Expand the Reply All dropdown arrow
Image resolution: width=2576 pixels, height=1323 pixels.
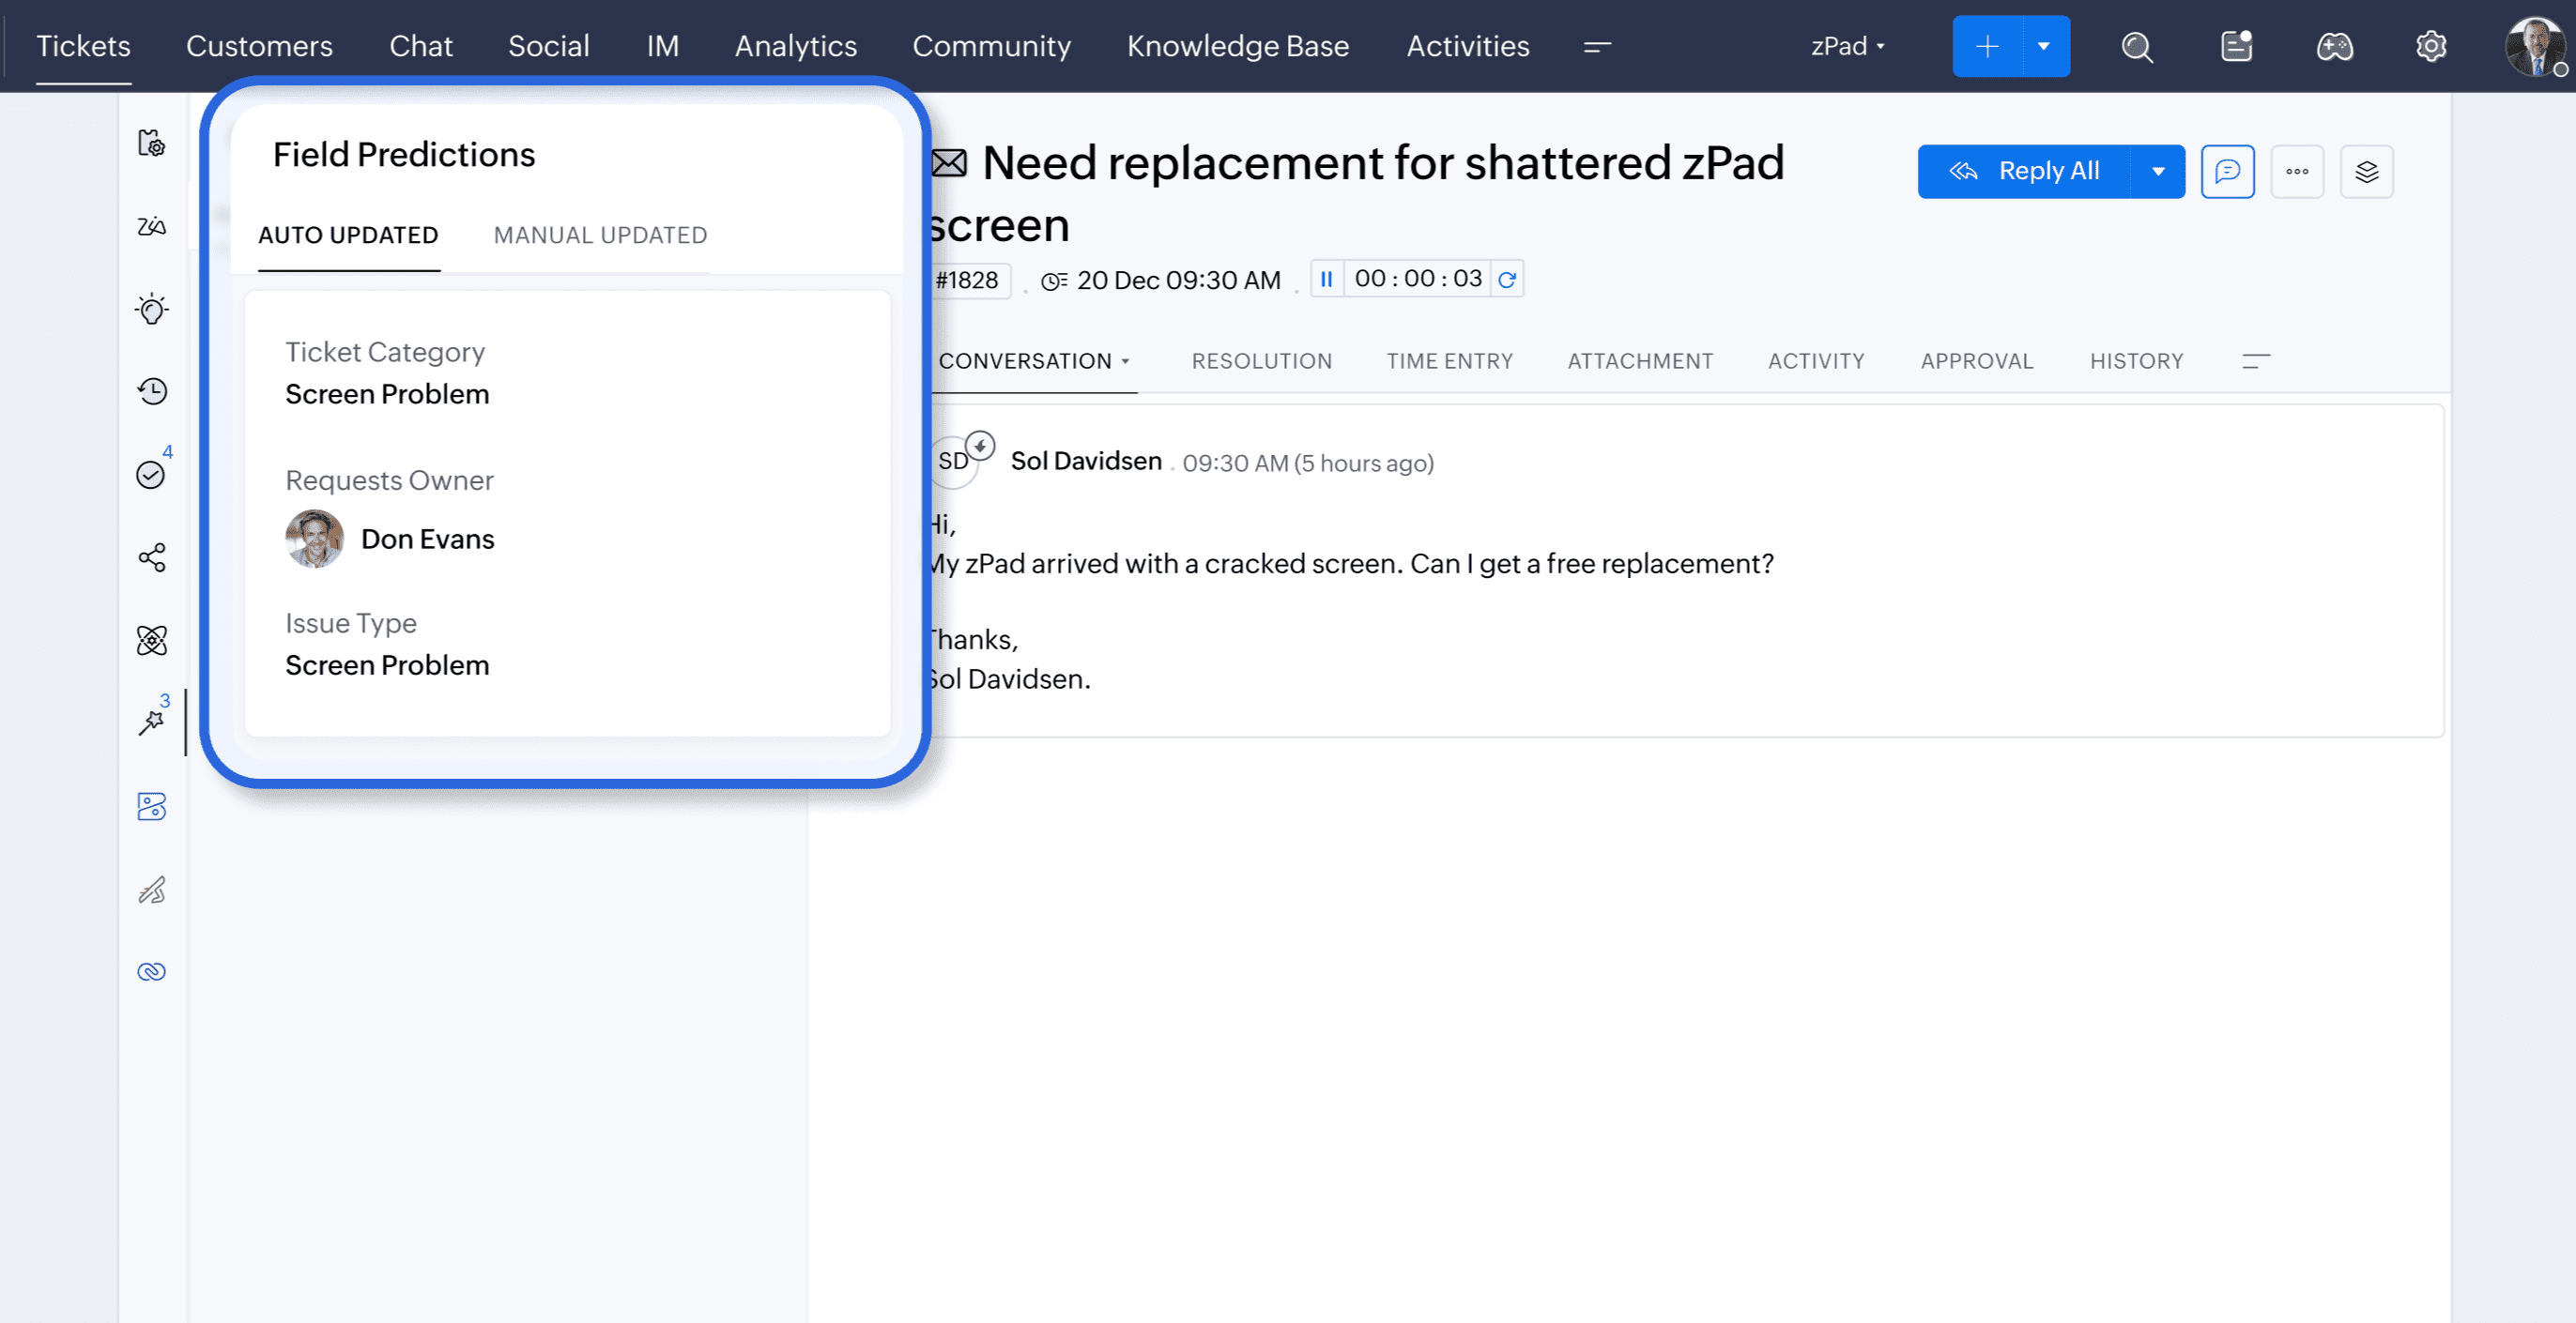(2158, 172)
